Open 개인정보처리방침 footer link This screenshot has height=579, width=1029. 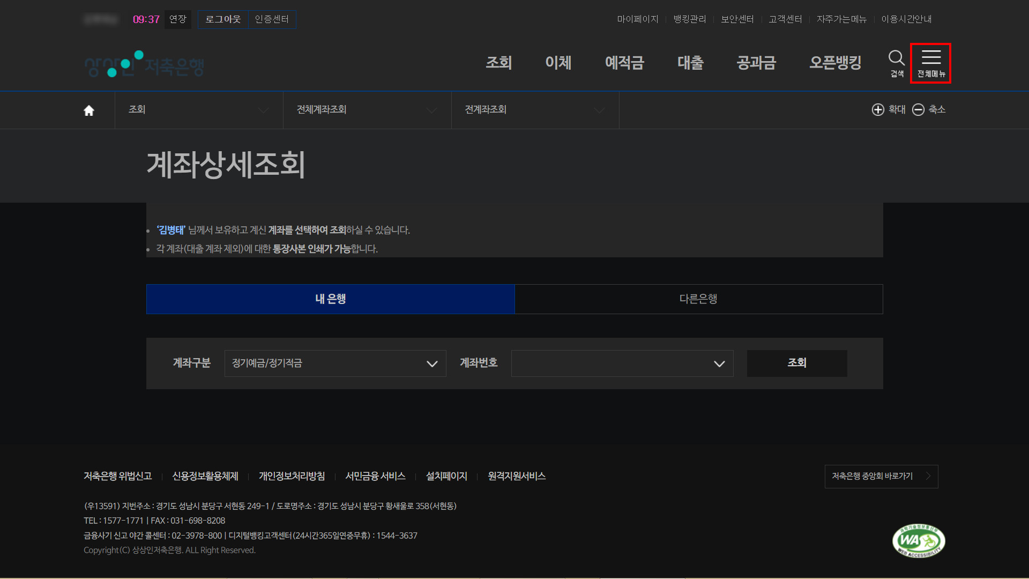tap(292, 476)
